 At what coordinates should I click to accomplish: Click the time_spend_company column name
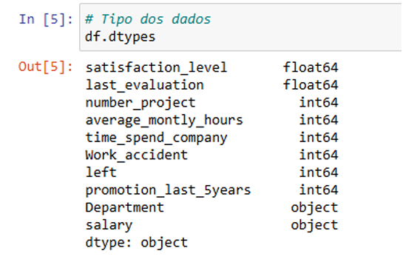(x=157, y=138)
